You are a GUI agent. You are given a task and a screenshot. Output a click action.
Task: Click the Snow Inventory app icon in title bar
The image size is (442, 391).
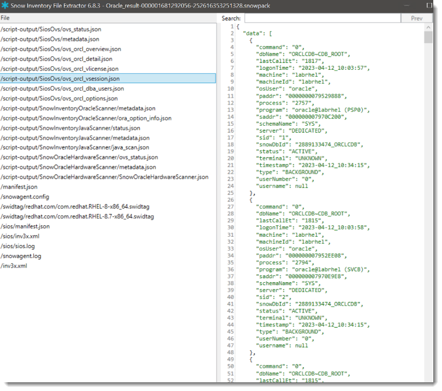click(5, 5)
